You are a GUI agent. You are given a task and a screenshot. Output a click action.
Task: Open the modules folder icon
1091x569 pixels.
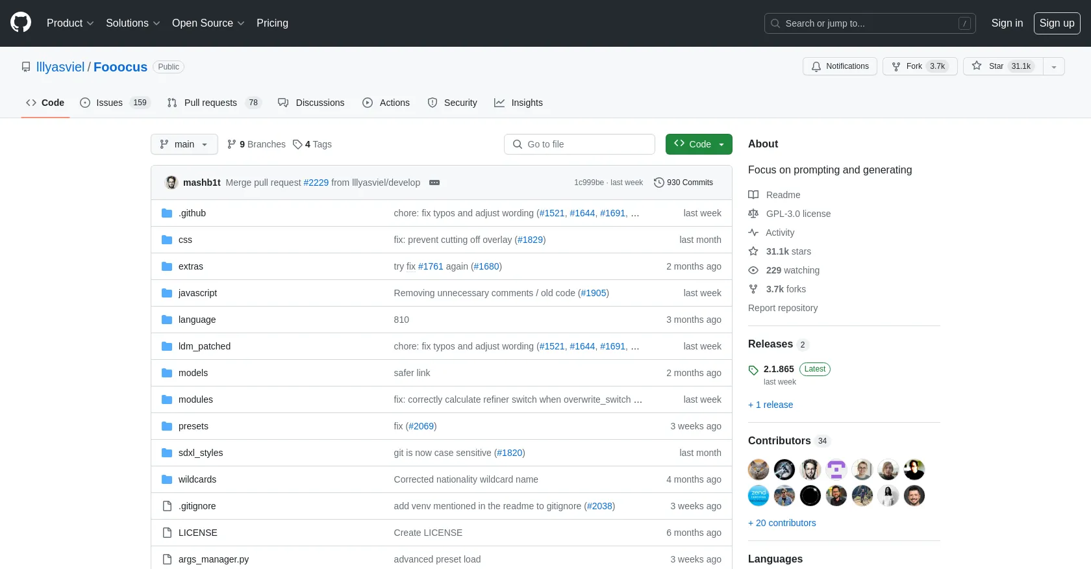tap(167, 399)
